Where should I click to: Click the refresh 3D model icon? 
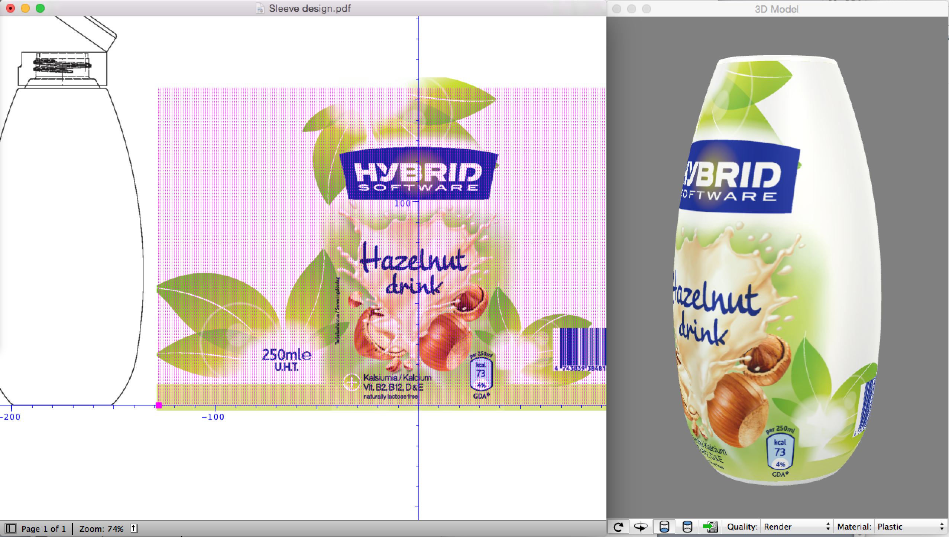[618, 527]
